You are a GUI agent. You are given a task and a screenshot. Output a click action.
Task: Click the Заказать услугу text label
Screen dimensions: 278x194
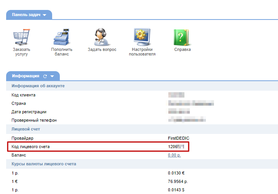pyautogui.click(x=21, y=52)
